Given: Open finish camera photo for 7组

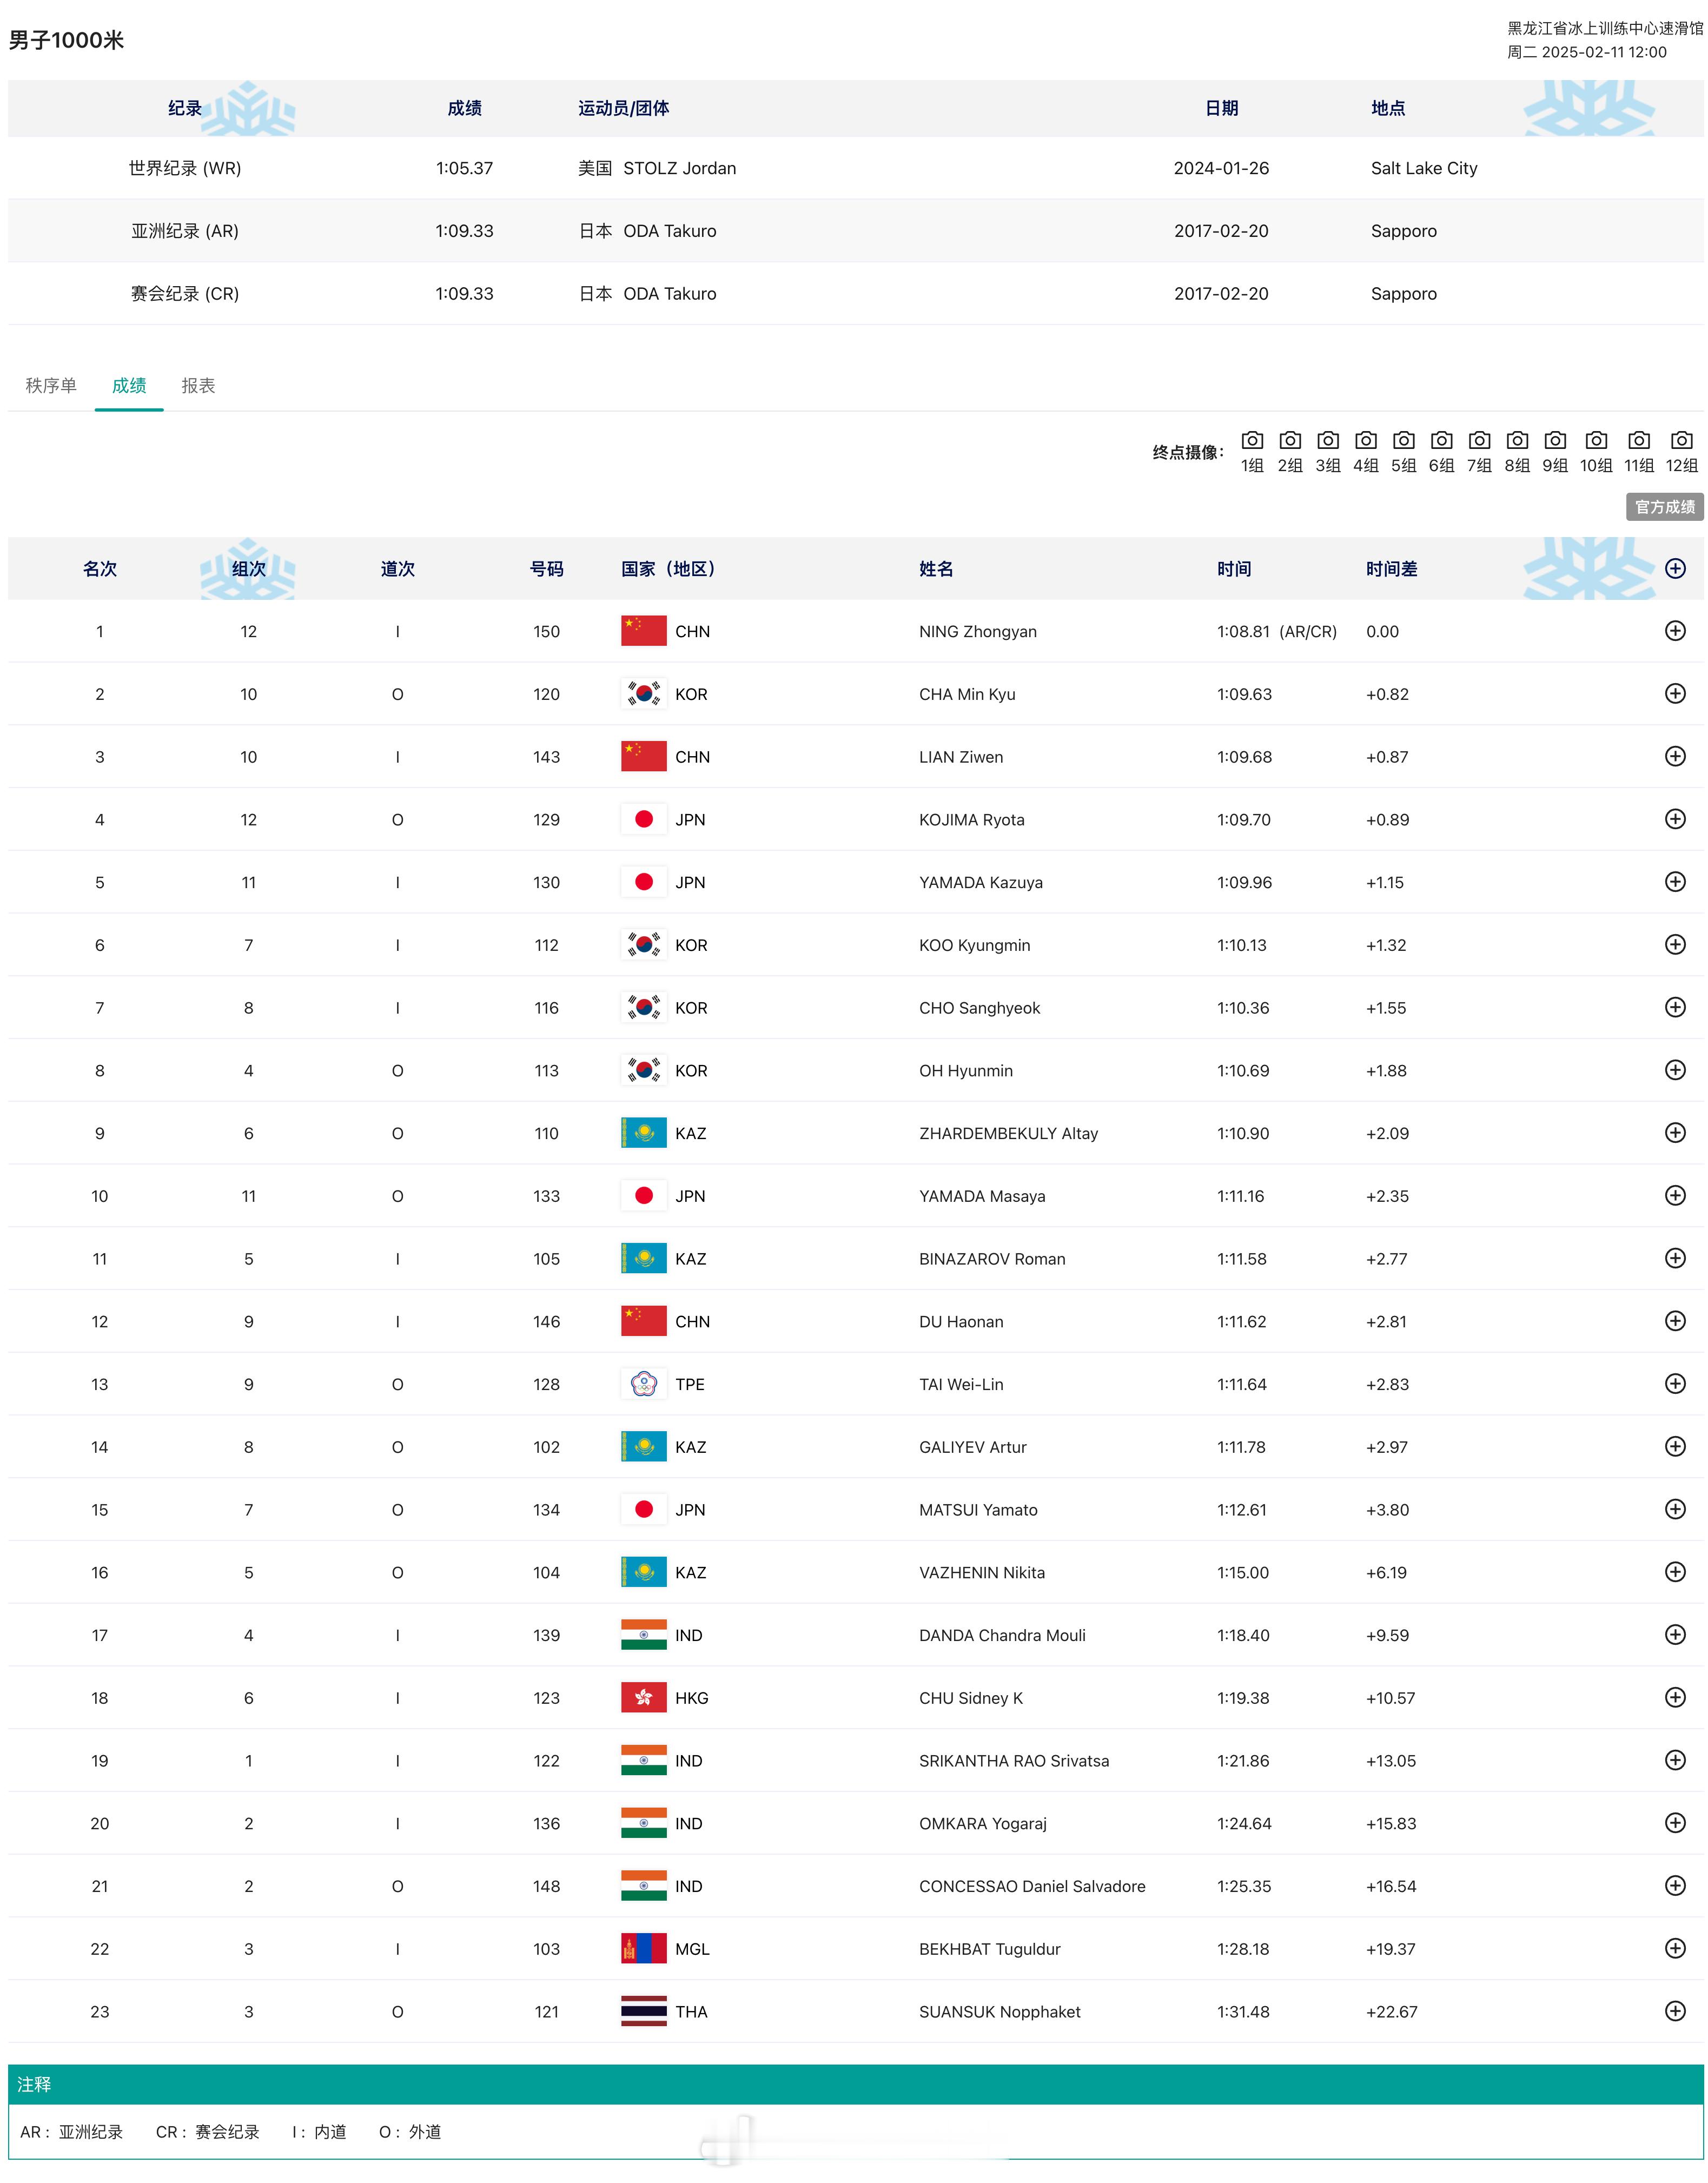Looking at the screenshot, I should click(1480, 451).
